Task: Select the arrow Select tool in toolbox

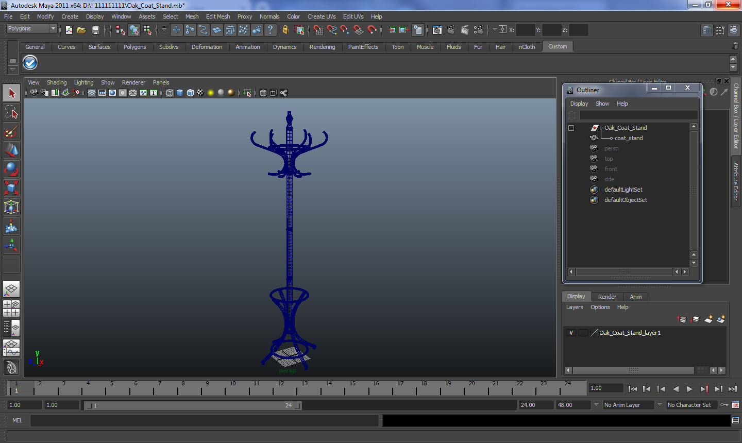Action: pos(11,93)
